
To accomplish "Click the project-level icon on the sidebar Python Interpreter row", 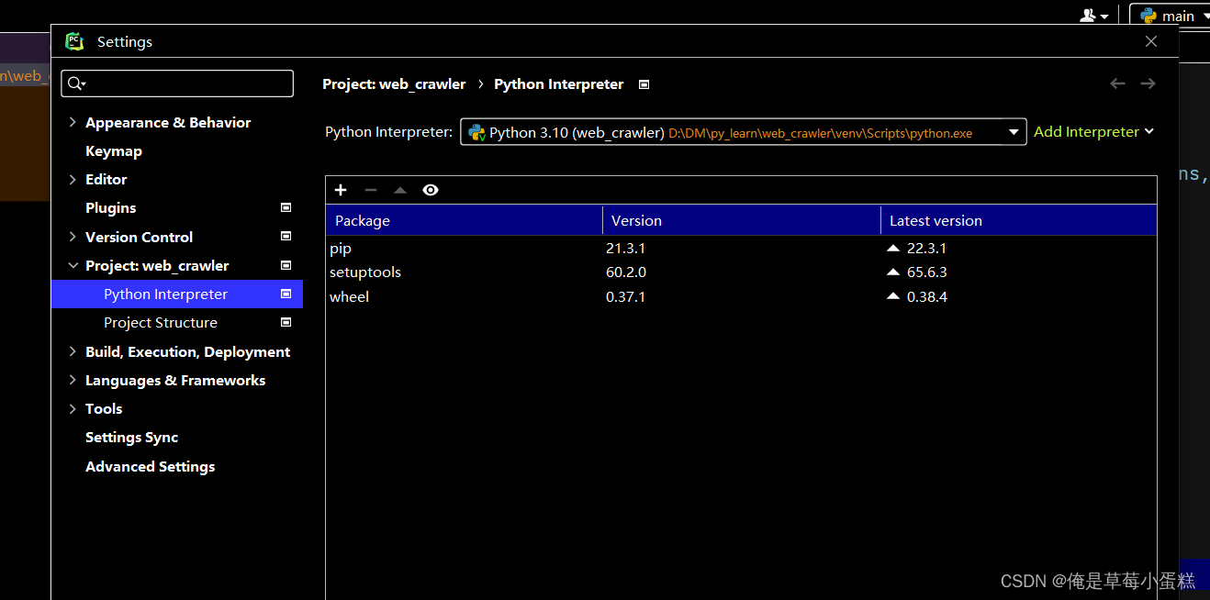I will (286, 294).
